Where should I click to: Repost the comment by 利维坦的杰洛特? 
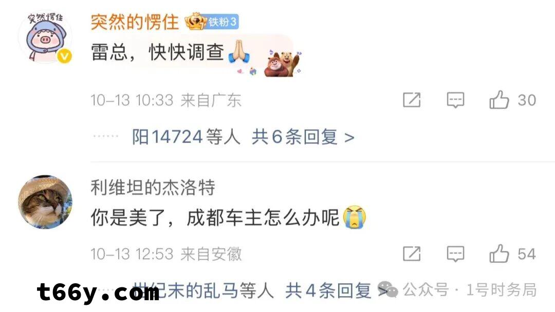click(412, 254)
